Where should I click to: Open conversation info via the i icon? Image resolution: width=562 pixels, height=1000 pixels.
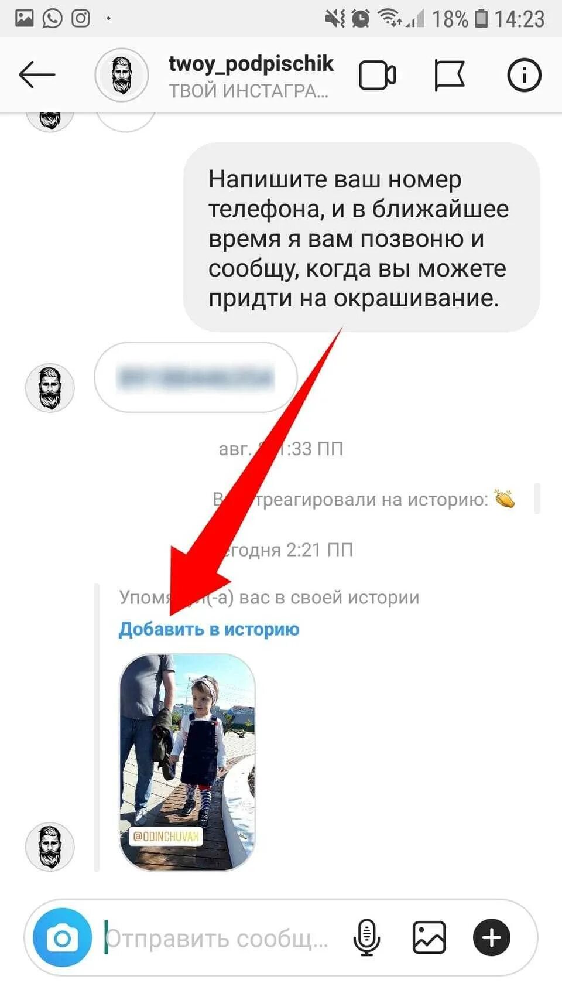523,75
